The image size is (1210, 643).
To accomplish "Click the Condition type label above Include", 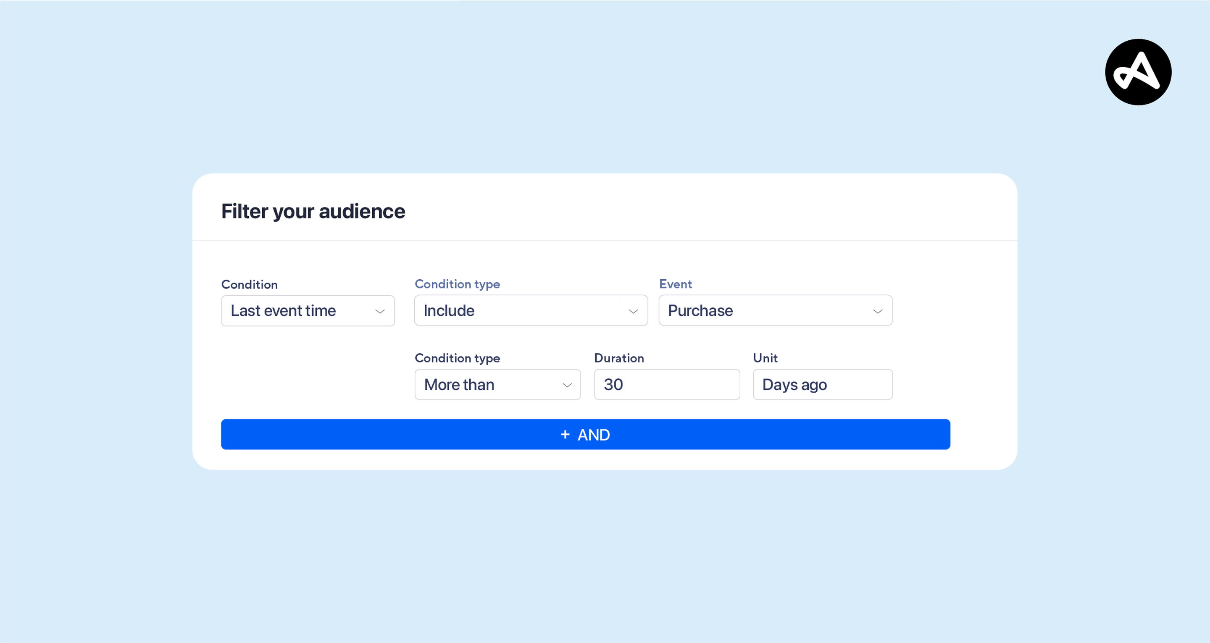I will [457, 284].
